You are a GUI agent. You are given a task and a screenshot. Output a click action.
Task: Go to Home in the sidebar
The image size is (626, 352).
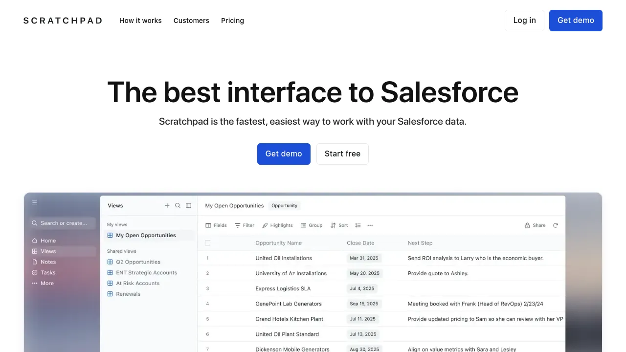[x=44, y=241]
